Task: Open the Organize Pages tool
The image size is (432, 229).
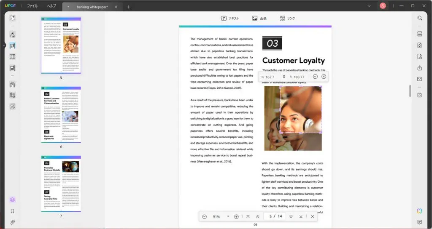Action: click(x=12, y=84)
